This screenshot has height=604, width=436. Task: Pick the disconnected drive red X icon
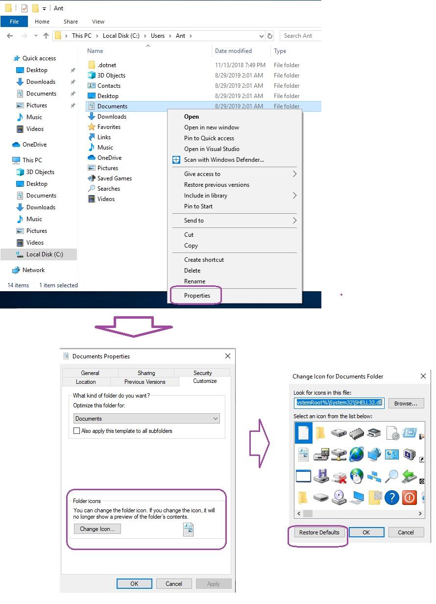pos(339,476)
